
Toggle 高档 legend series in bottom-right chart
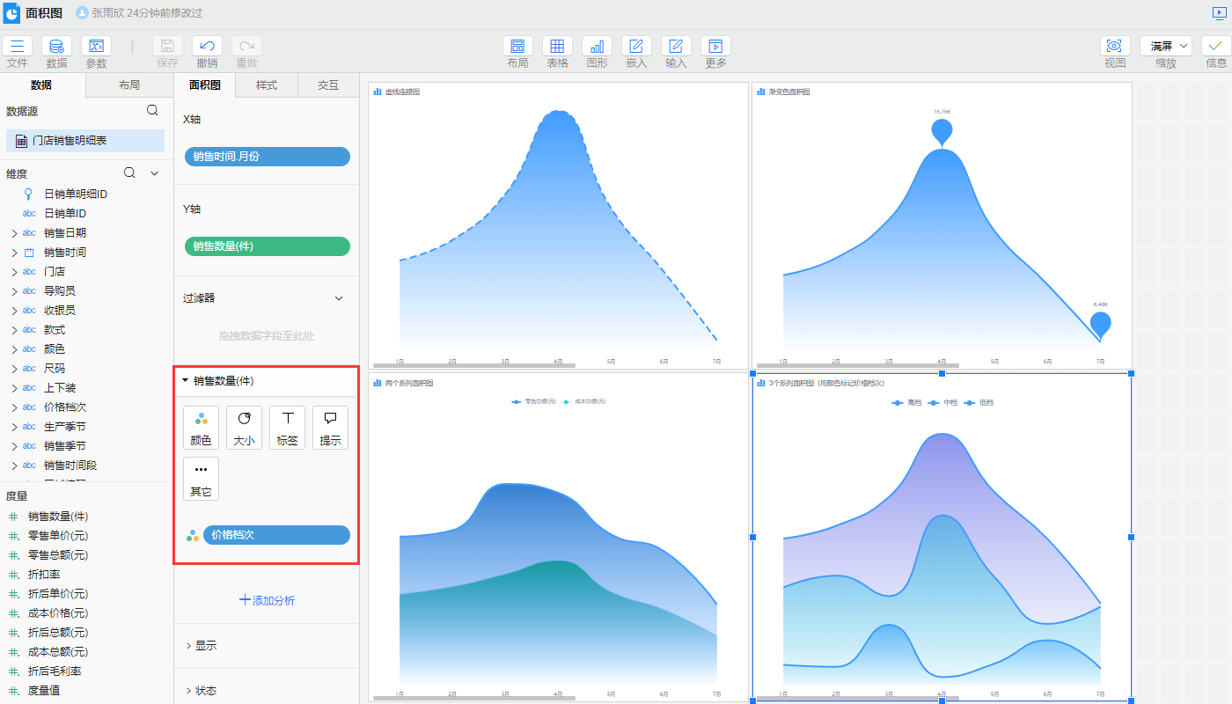(906, 403)
